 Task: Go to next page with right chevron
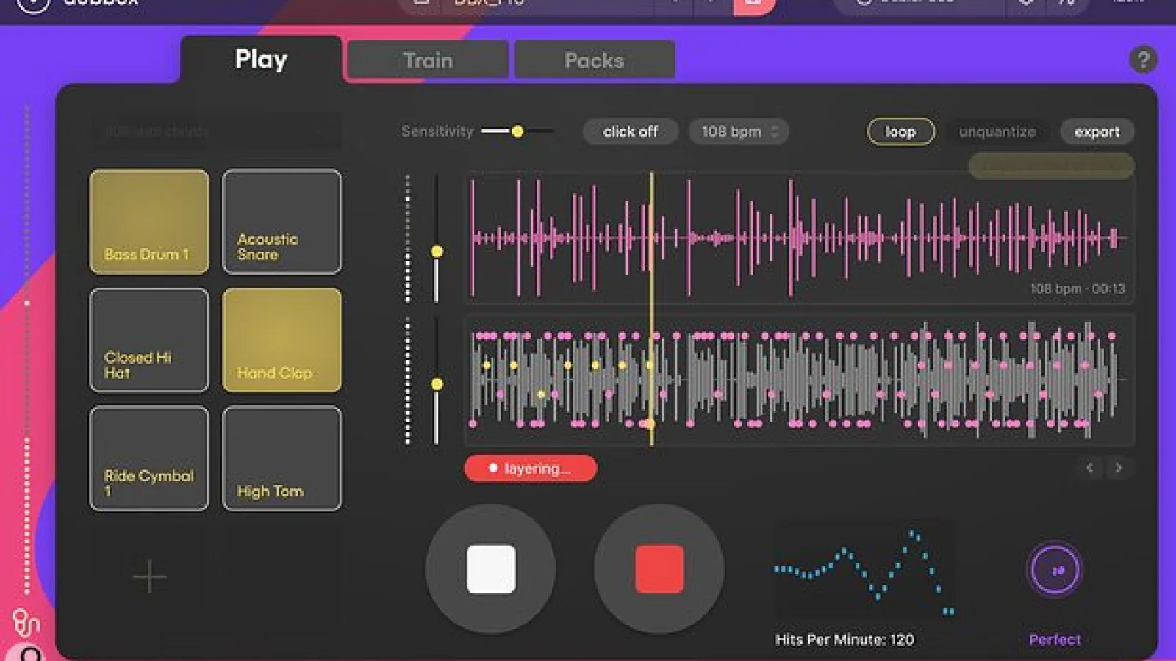click(x=1119, y=468)
